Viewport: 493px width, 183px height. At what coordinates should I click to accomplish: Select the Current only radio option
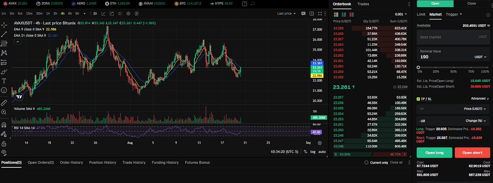click(366, 162)
